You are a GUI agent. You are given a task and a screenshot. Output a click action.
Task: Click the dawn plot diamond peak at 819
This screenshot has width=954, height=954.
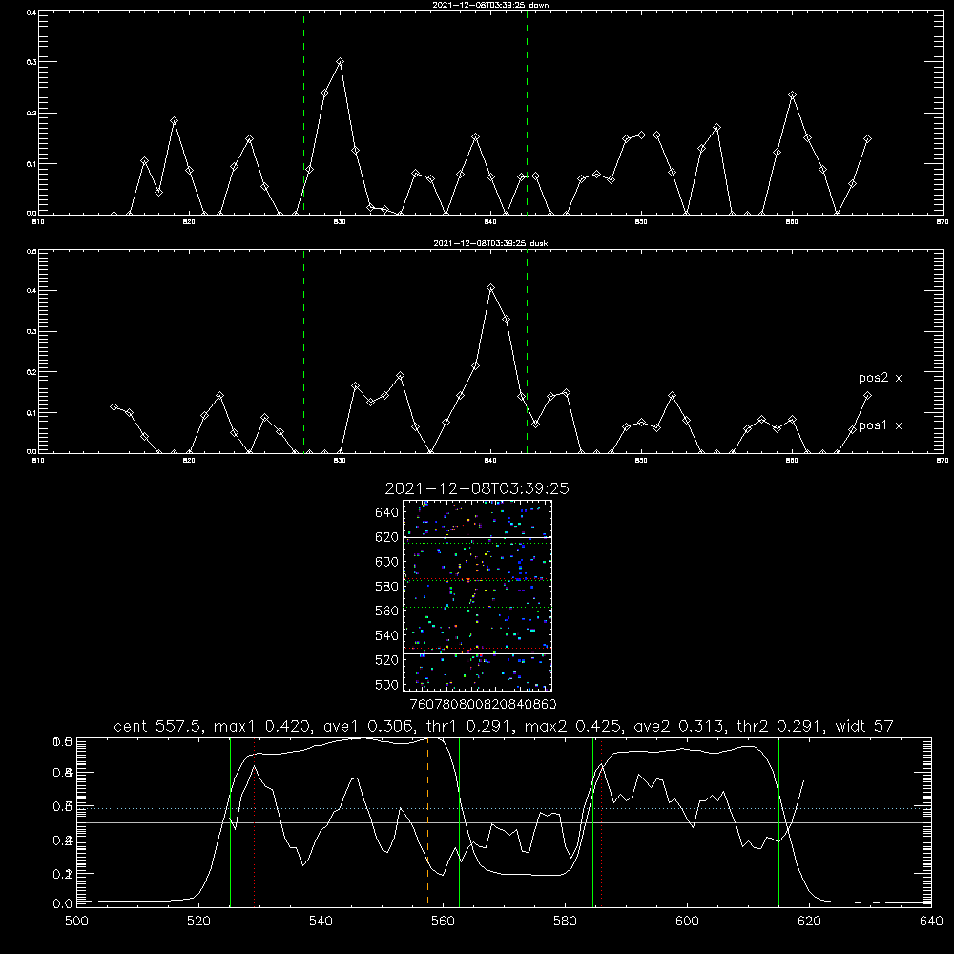click(x=174, y=120)
